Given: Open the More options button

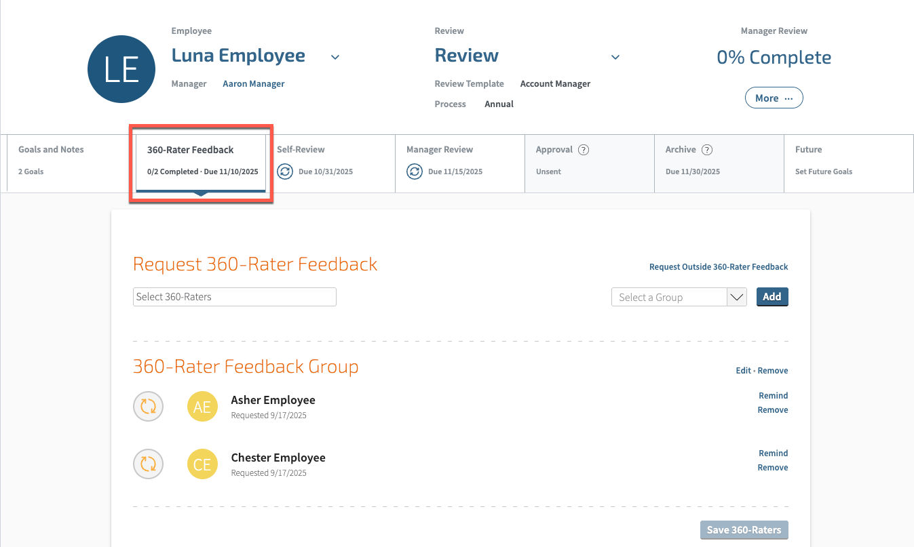Looking at the screenshot, I should point(774,98).
